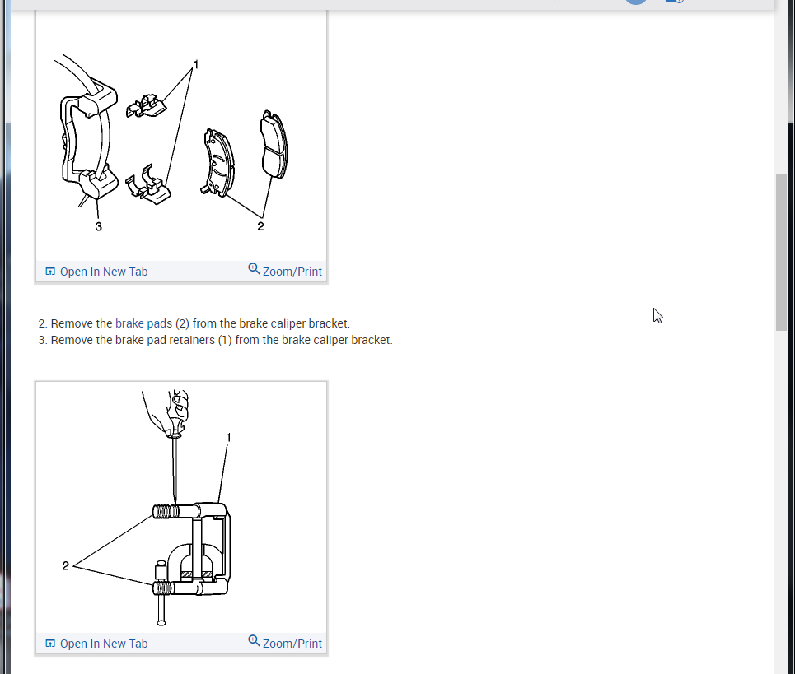Image resolution: width=795 pixels, height=674 pixels.
Task: Open brake pad diagram in new tab
Action: point(97,272)
